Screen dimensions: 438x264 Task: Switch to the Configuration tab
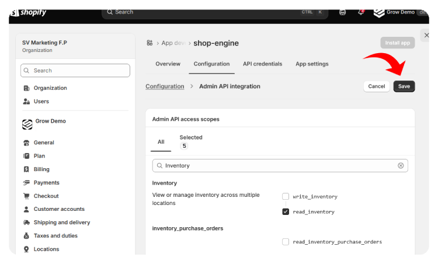tap(211, 64)
